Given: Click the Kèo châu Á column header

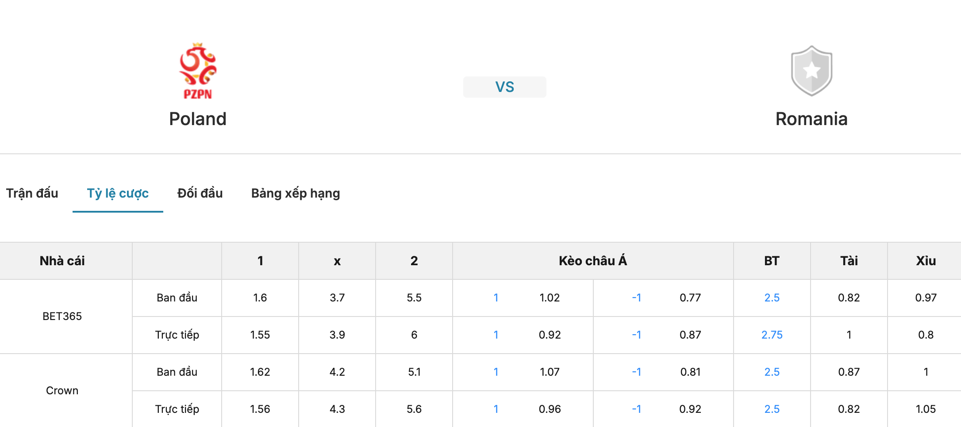Looking at the screenshot, I should 593,261.
